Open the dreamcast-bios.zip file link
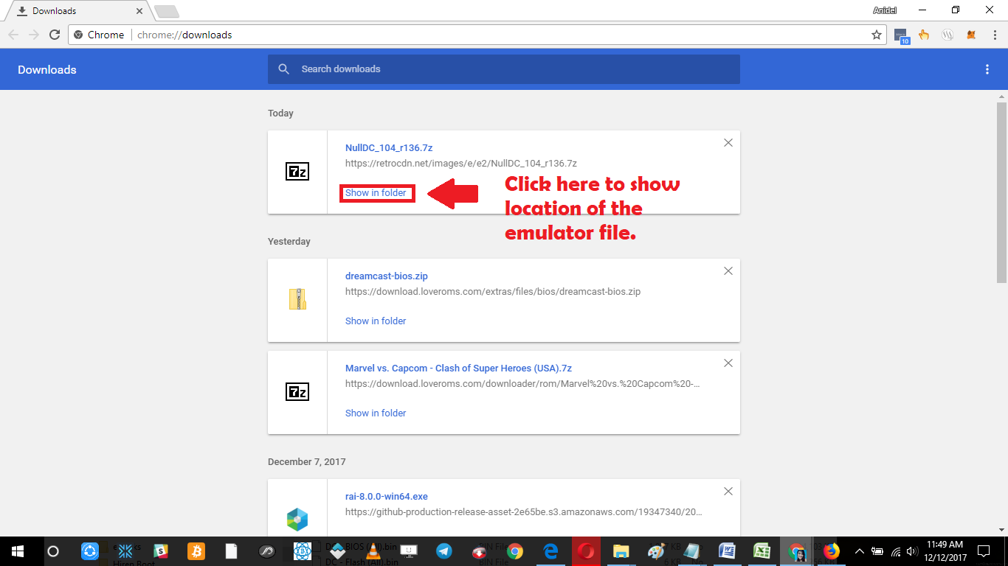Image resolution: width=1008 pixels, height=566 pixels. click(x=387, y=276)
